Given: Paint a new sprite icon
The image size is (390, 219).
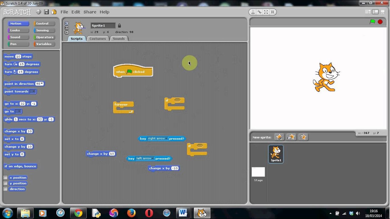Looking at the screenshot, I should point(279,137).
